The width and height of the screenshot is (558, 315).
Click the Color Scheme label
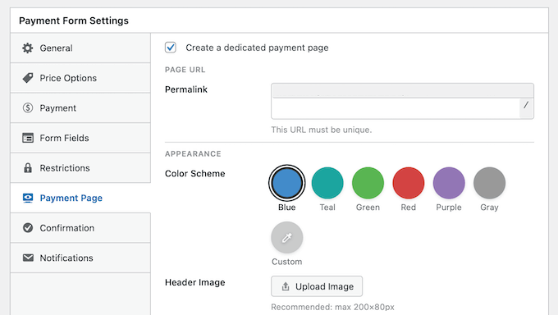coord(195,174)
